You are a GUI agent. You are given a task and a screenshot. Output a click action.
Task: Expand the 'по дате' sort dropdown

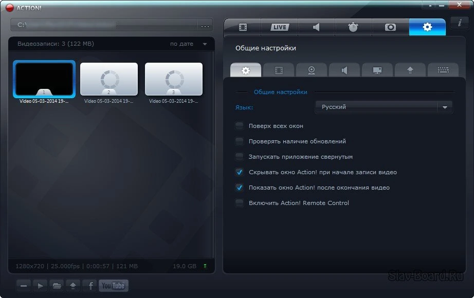point(189,44)
